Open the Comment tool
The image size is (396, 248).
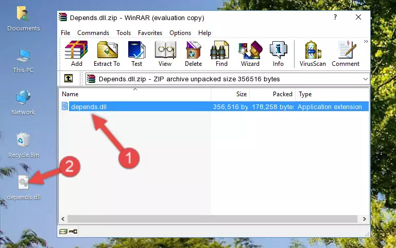click(346, 54)
